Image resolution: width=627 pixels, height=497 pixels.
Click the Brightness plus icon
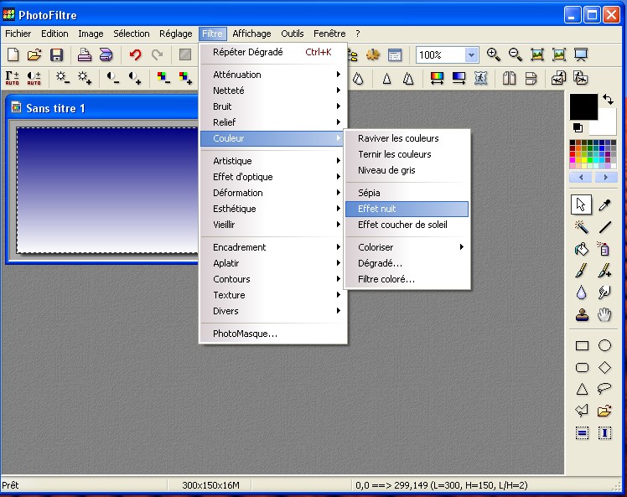[85, 78]
